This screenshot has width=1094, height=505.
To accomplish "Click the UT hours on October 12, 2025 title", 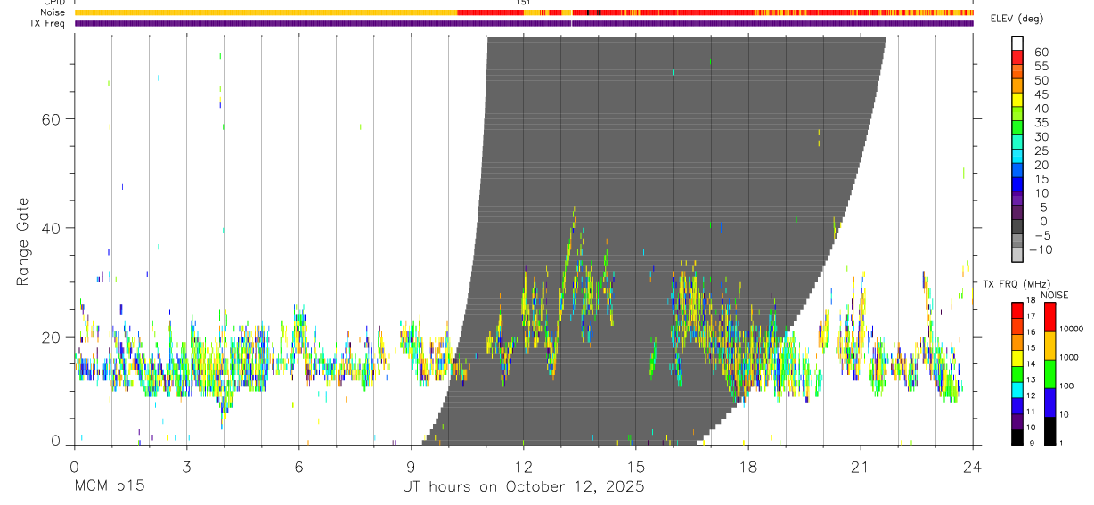I will pos(522,487).
